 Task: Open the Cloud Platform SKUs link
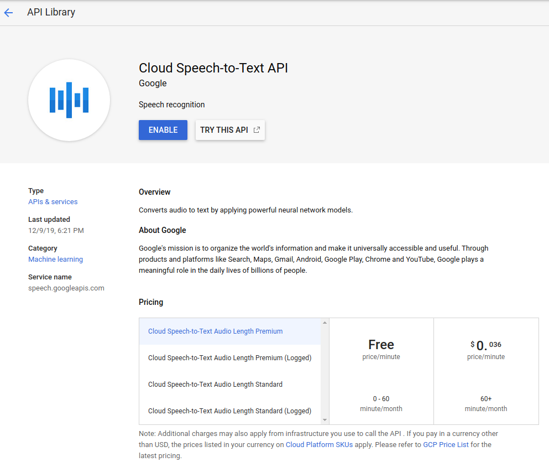[x=319, y=444]
